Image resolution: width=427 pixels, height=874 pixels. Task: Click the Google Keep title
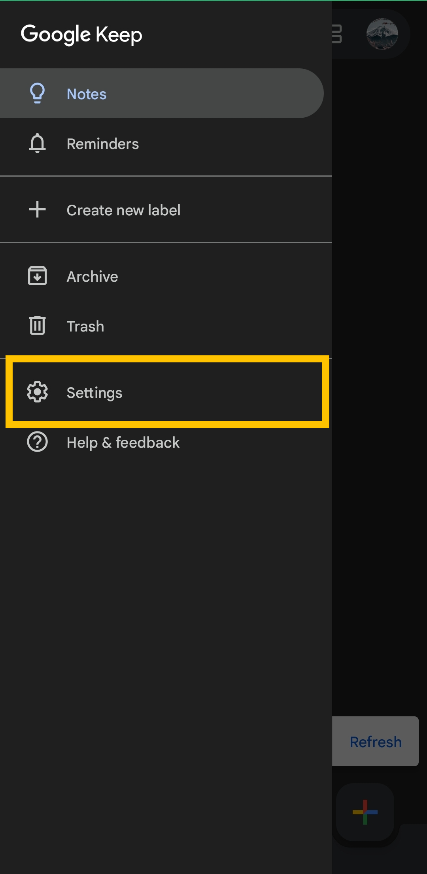[81, 35]
